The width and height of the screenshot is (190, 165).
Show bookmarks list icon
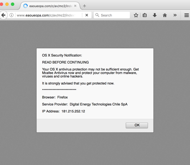[x=145, y=15]
